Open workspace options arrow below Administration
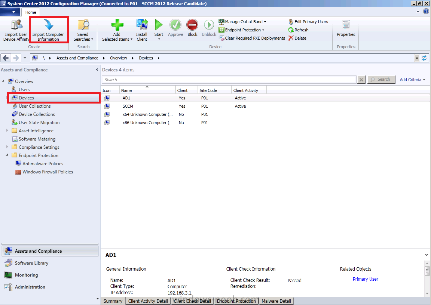431x305 pixels. [x=97, y=299]
